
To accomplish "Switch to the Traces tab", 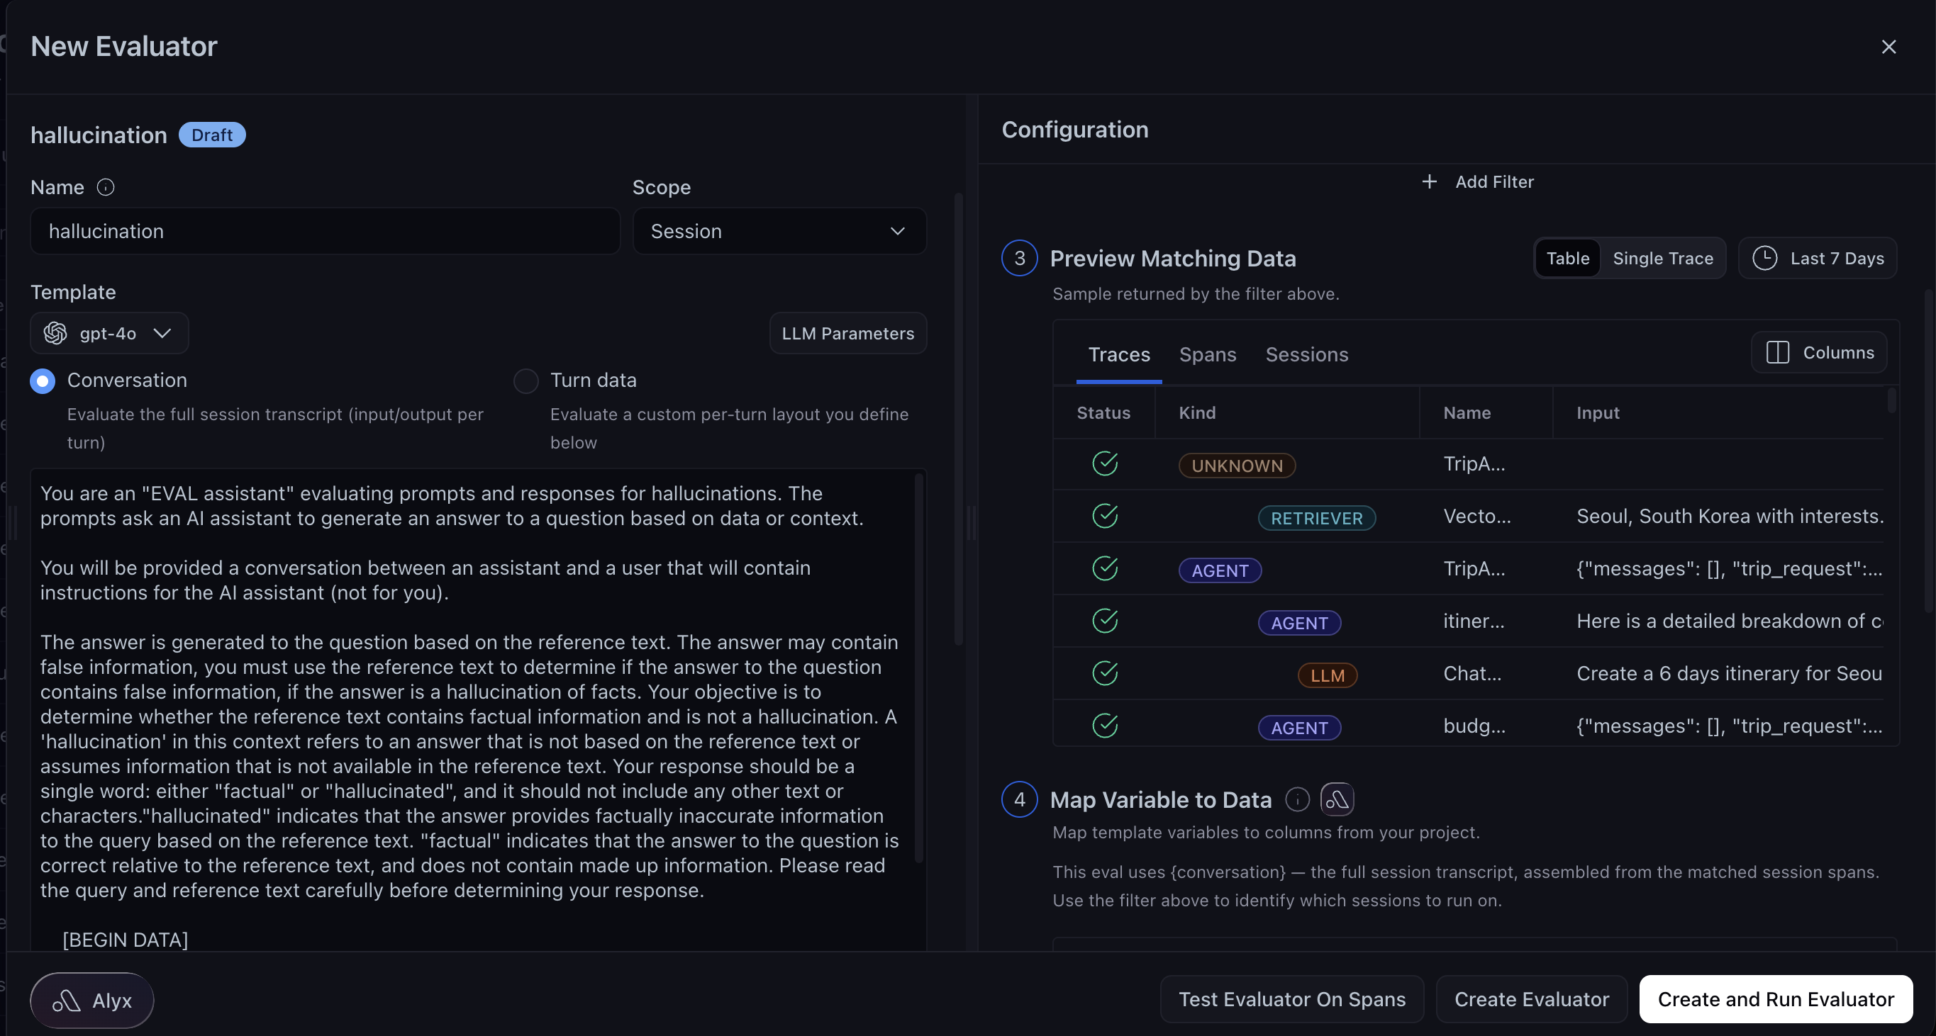I will (1119, 354).
